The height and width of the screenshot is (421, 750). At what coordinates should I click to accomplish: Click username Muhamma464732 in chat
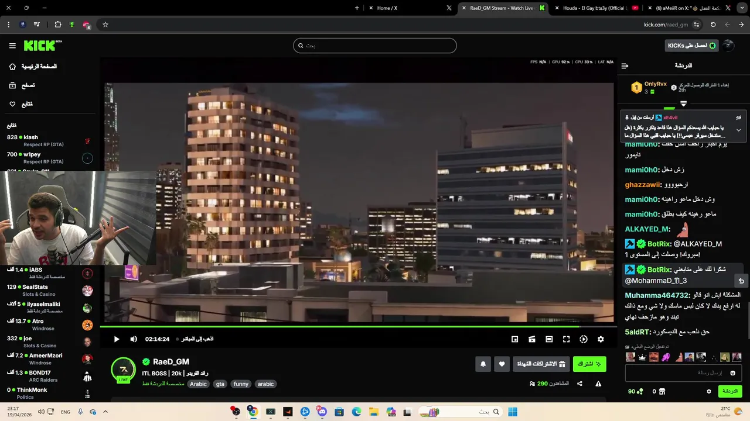(656, 295)
